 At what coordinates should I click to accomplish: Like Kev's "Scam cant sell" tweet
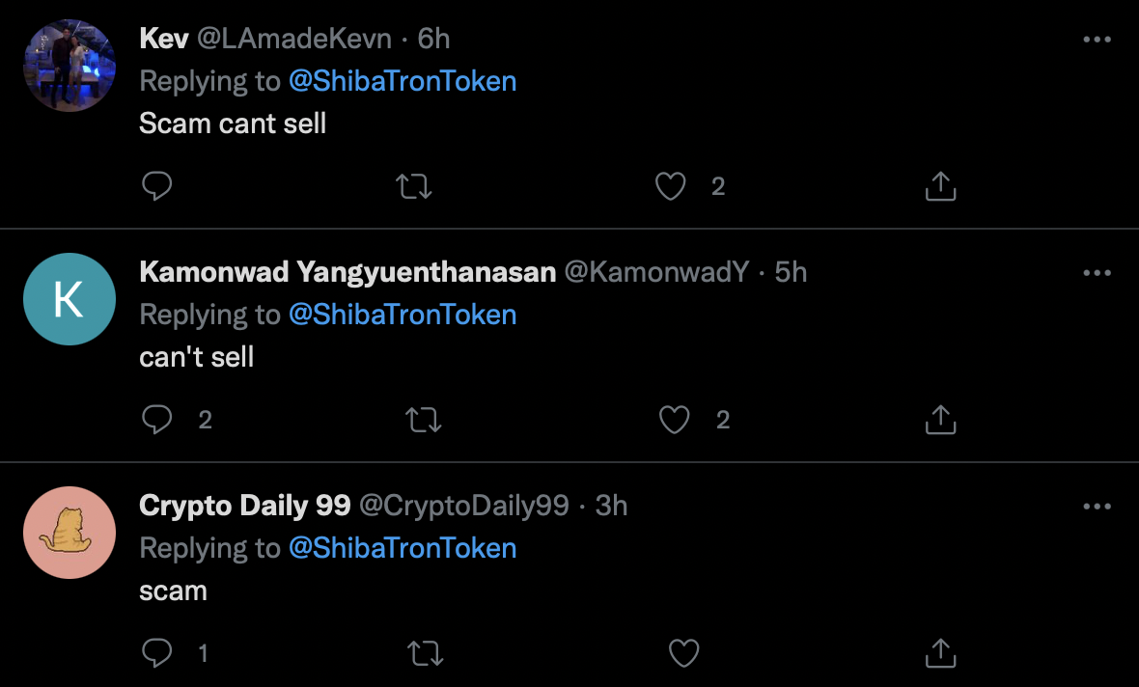click(x=670, y=186)
